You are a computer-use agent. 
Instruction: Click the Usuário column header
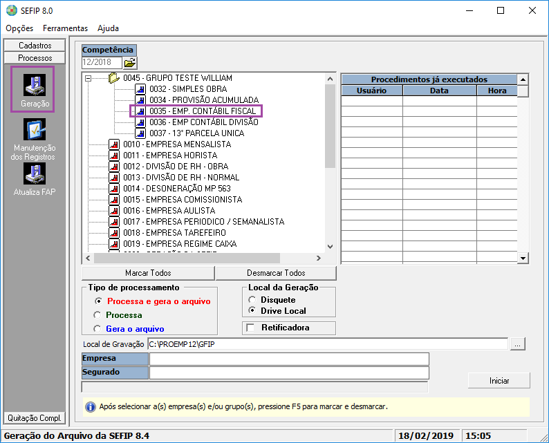click(x=371, y=91)
